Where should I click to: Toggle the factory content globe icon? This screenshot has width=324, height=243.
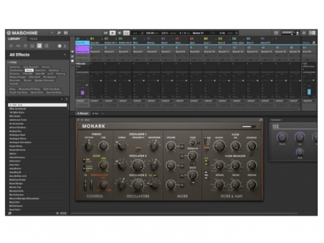click(60, 46)
